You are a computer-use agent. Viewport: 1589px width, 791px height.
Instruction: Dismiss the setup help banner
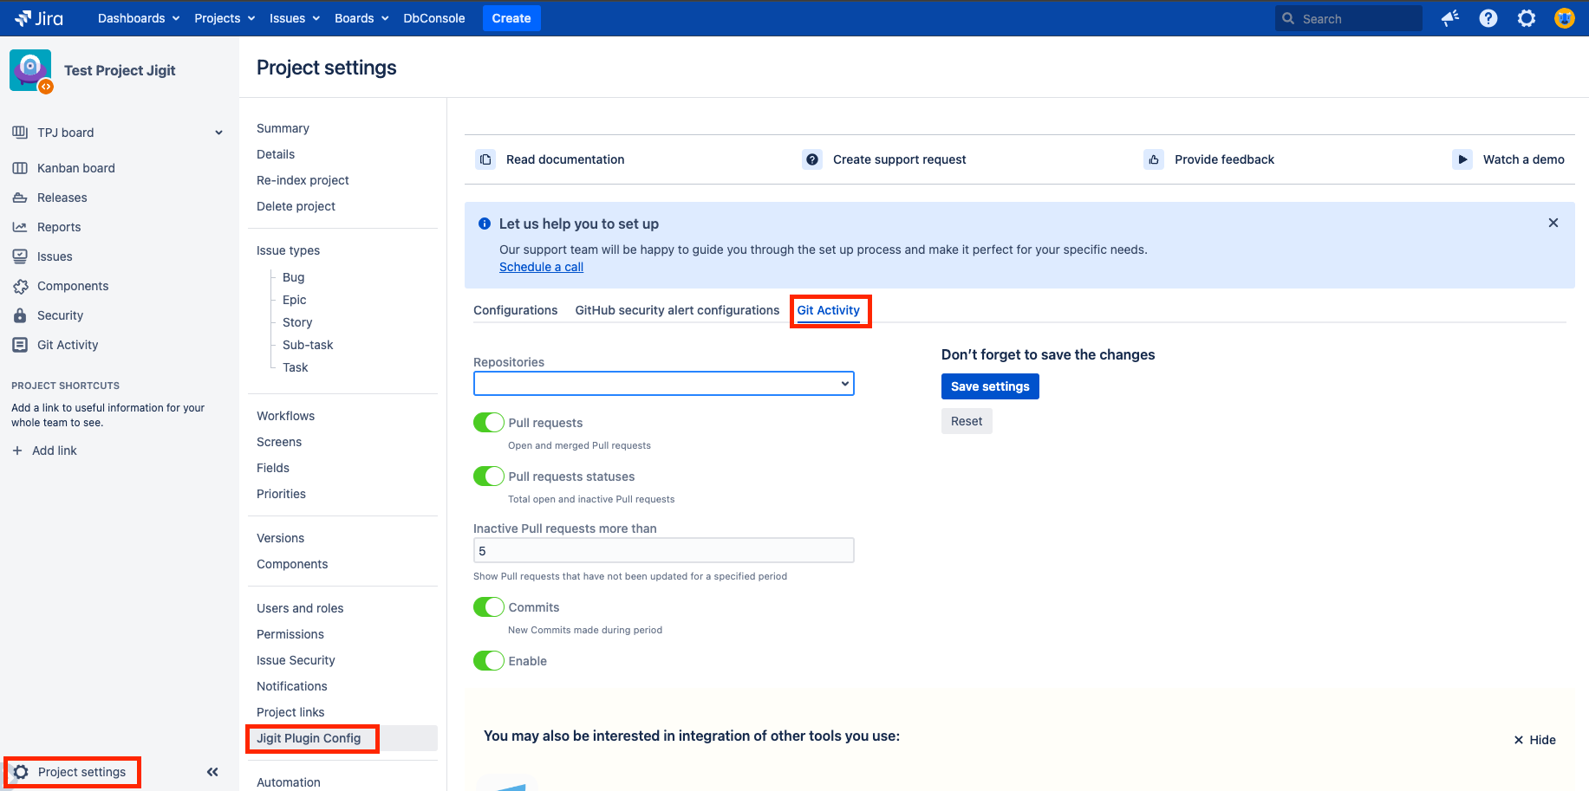[1553, 224]
